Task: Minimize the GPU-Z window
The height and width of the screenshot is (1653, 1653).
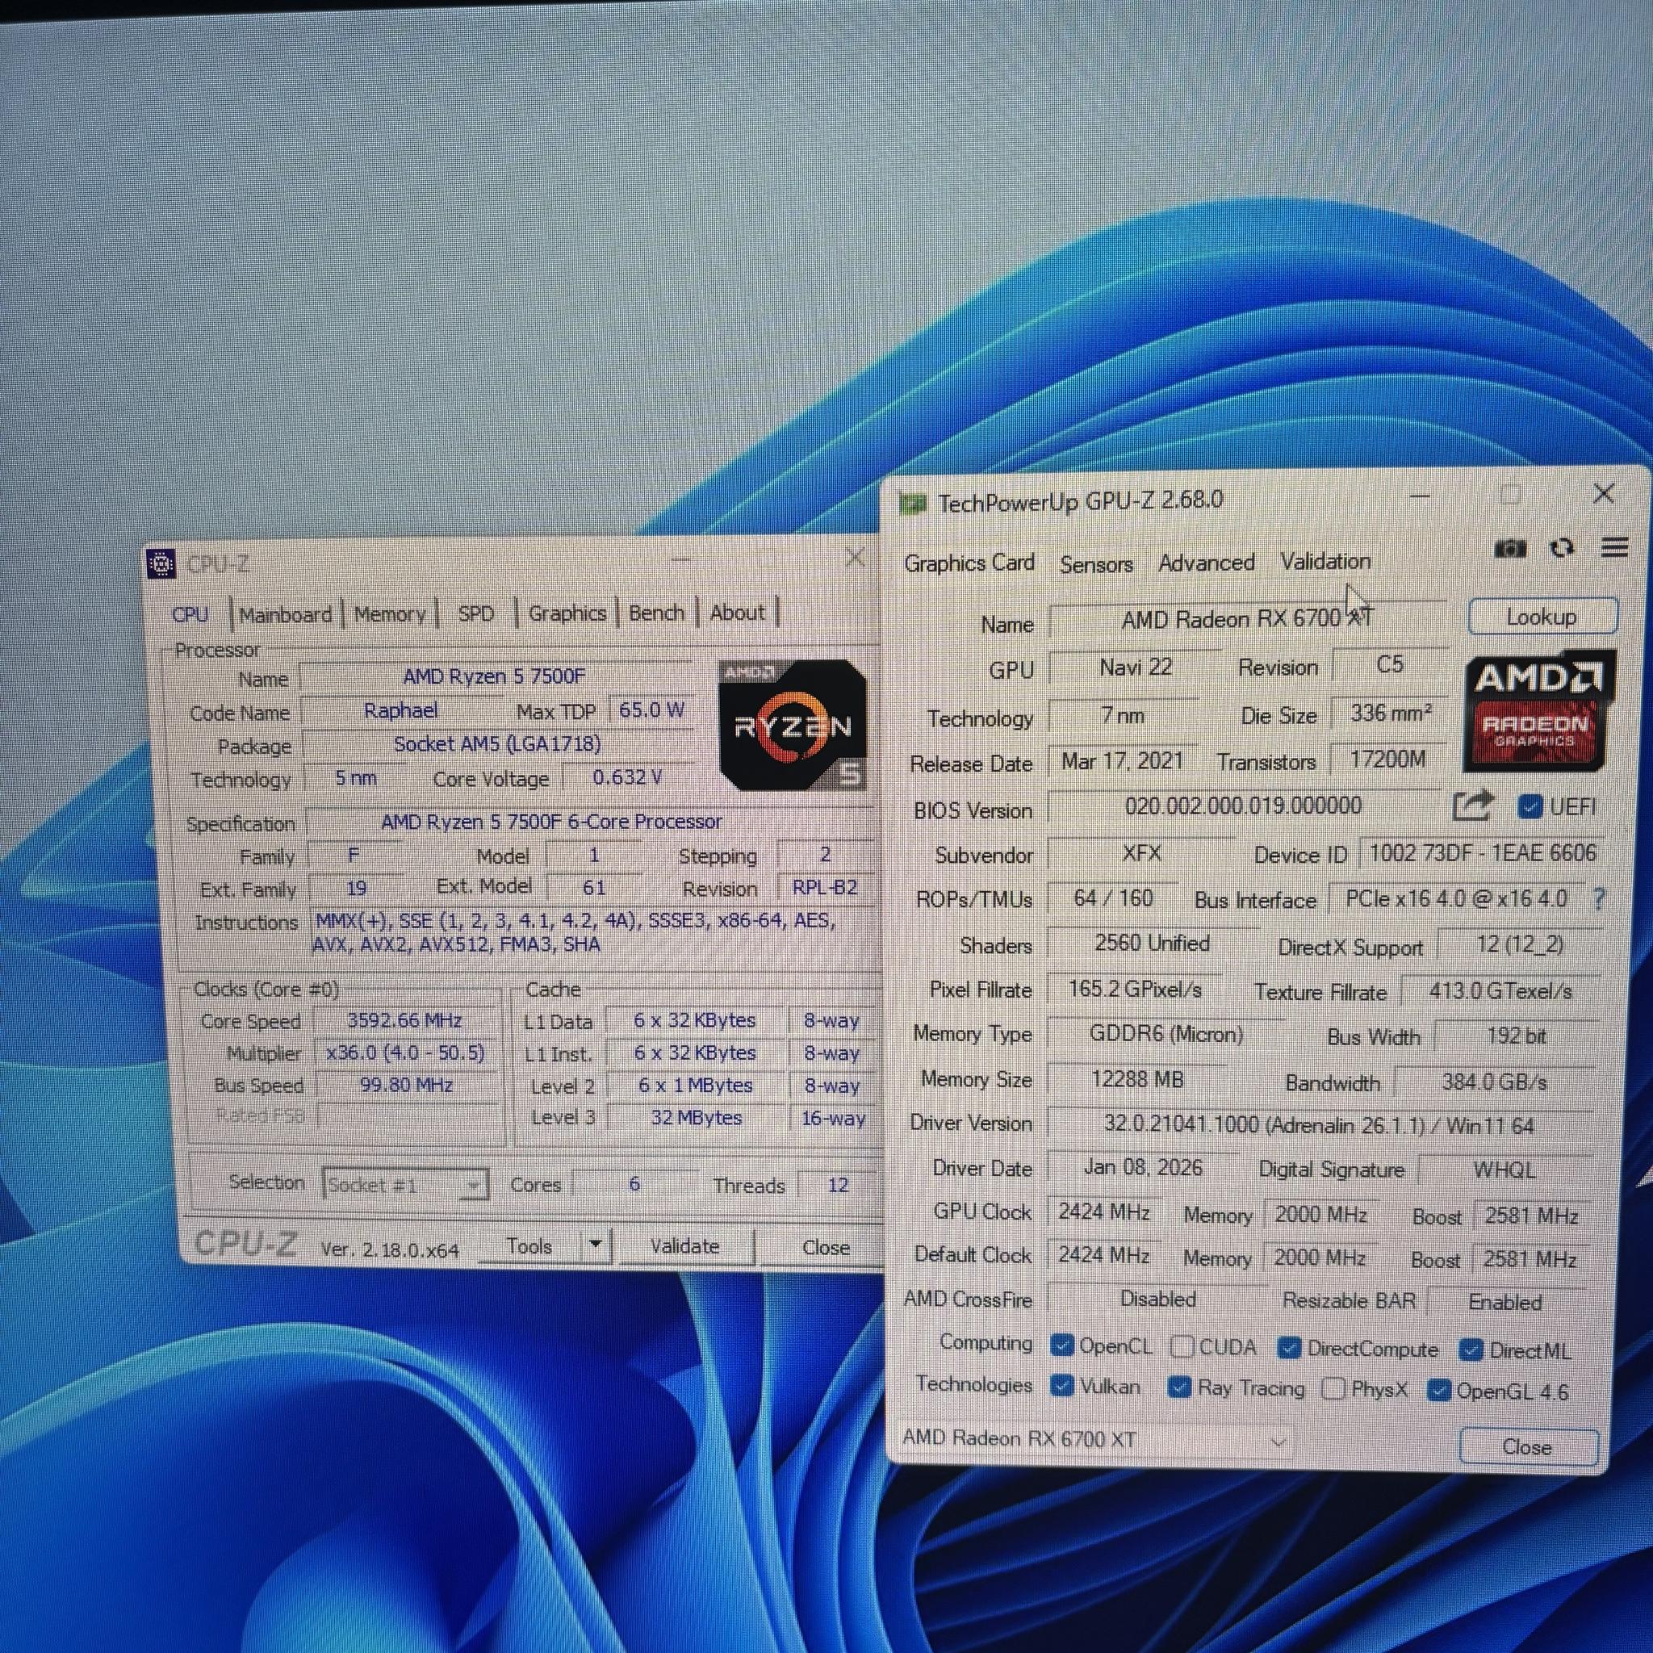Action: [1421, 496]
